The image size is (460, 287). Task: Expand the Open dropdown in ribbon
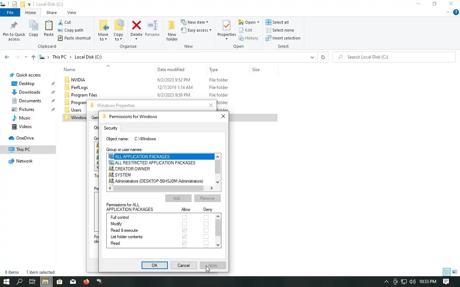pos(258,22)
